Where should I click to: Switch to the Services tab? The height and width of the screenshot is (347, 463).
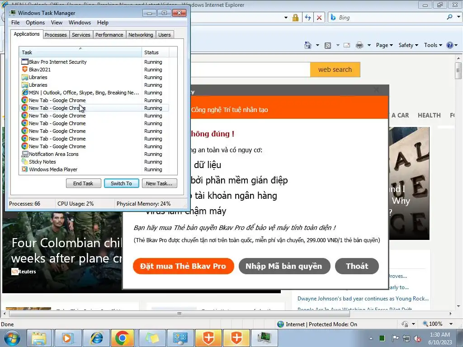coord(81,35)
